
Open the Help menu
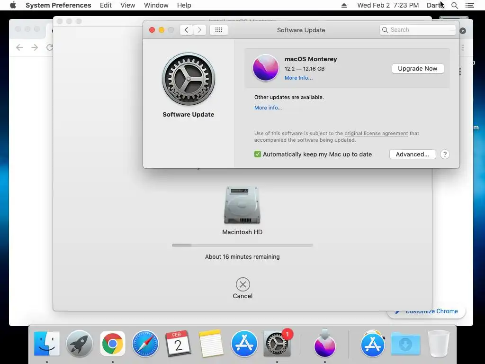click(x=184, y=5)
